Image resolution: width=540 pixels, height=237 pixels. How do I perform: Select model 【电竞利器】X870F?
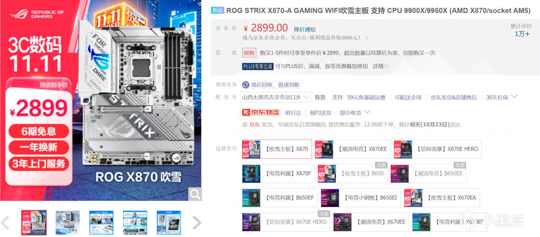(278, 173)
